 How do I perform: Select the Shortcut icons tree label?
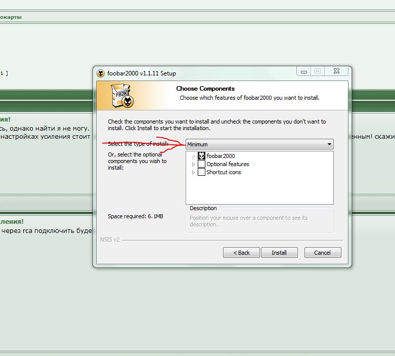224,172
